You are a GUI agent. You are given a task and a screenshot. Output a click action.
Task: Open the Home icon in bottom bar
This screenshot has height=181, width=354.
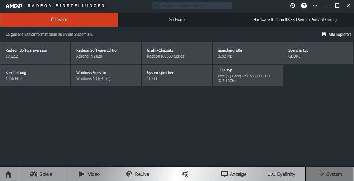pyautogui.click(x=8, y=174)
